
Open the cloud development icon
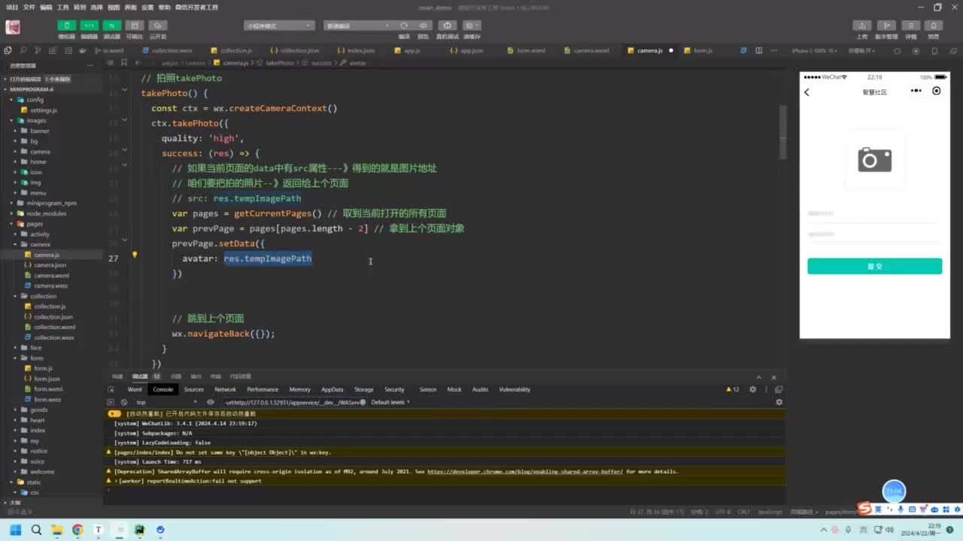pyautogui.click(x=157, y=26)
